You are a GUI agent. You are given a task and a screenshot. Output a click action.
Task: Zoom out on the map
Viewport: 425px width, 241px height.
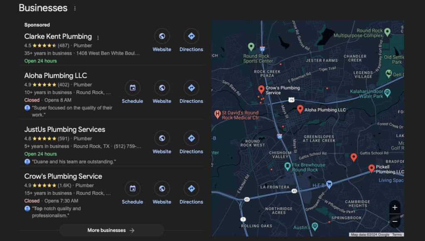click(395, 221)
